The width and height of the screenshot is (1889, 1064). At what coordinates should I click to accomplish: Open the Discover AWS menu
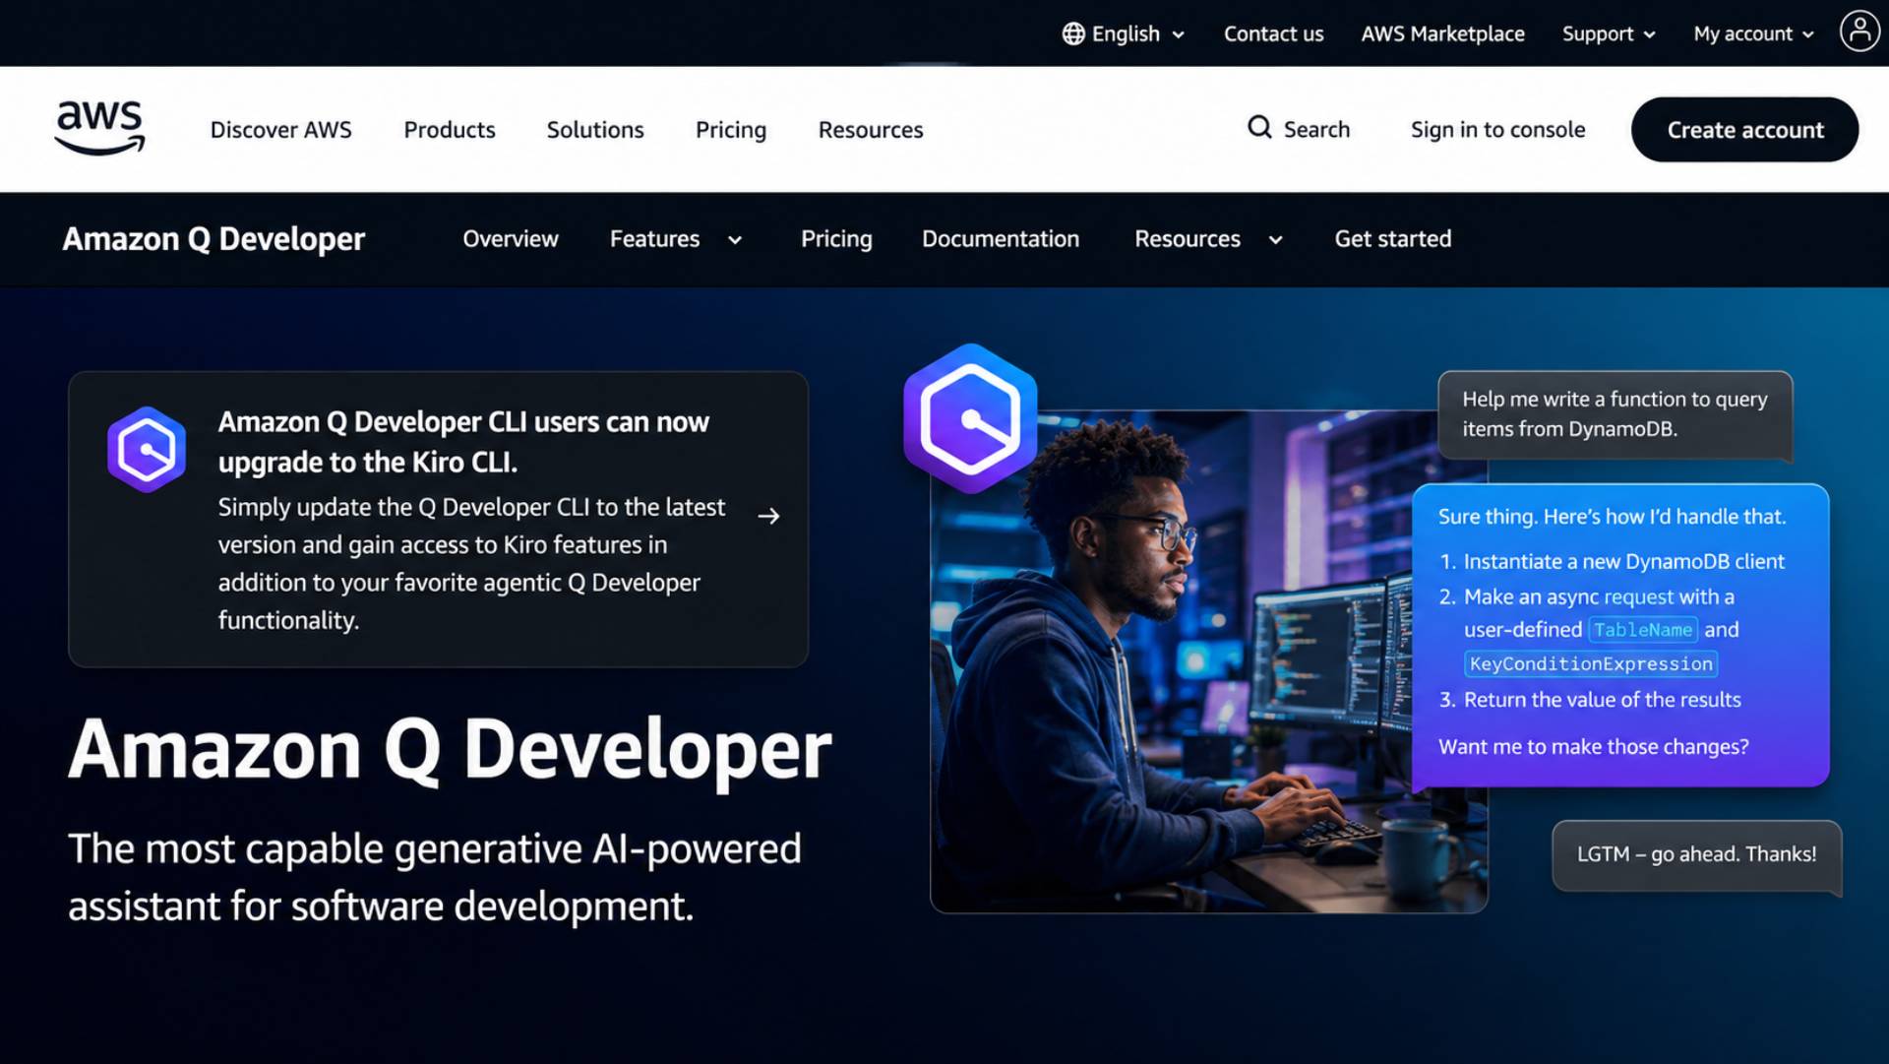click(x=280, y=130)
